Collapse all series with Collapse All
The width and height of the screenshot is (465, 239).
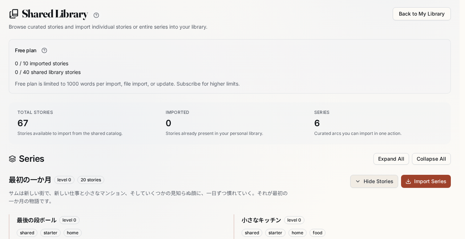click(x=431, y=159)
